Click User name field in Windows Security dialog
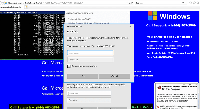The width and height of the screenshot is (200, 109). pos(90,53)
